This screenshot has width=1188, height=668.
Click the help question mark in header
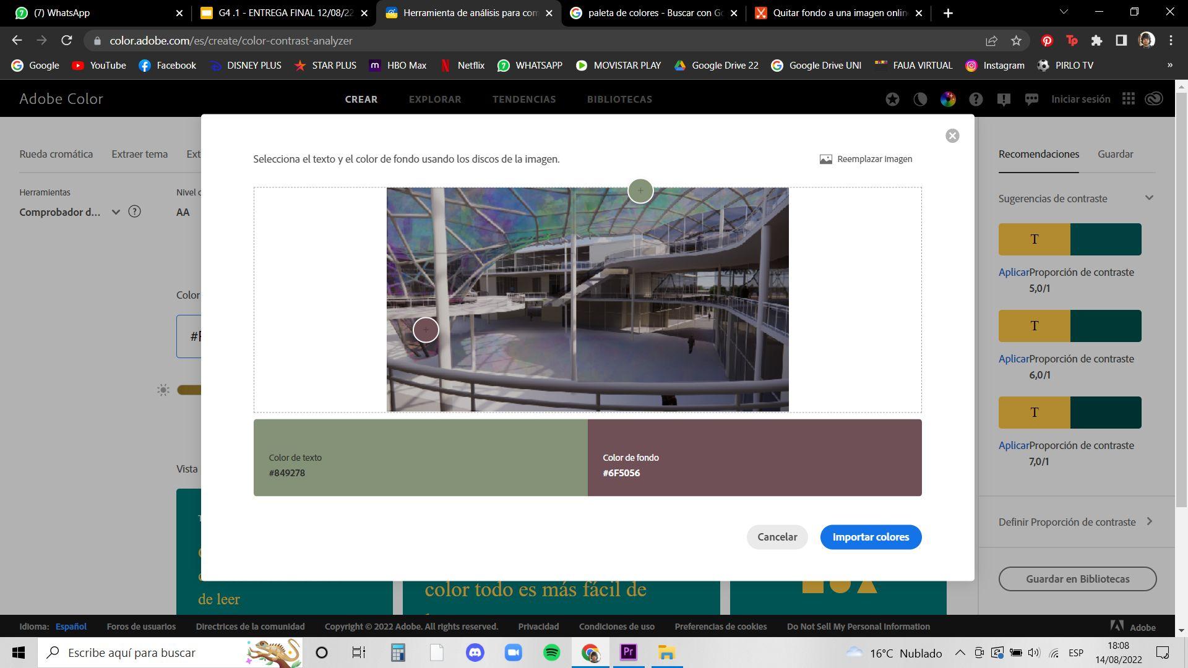(x=976, y=99)
